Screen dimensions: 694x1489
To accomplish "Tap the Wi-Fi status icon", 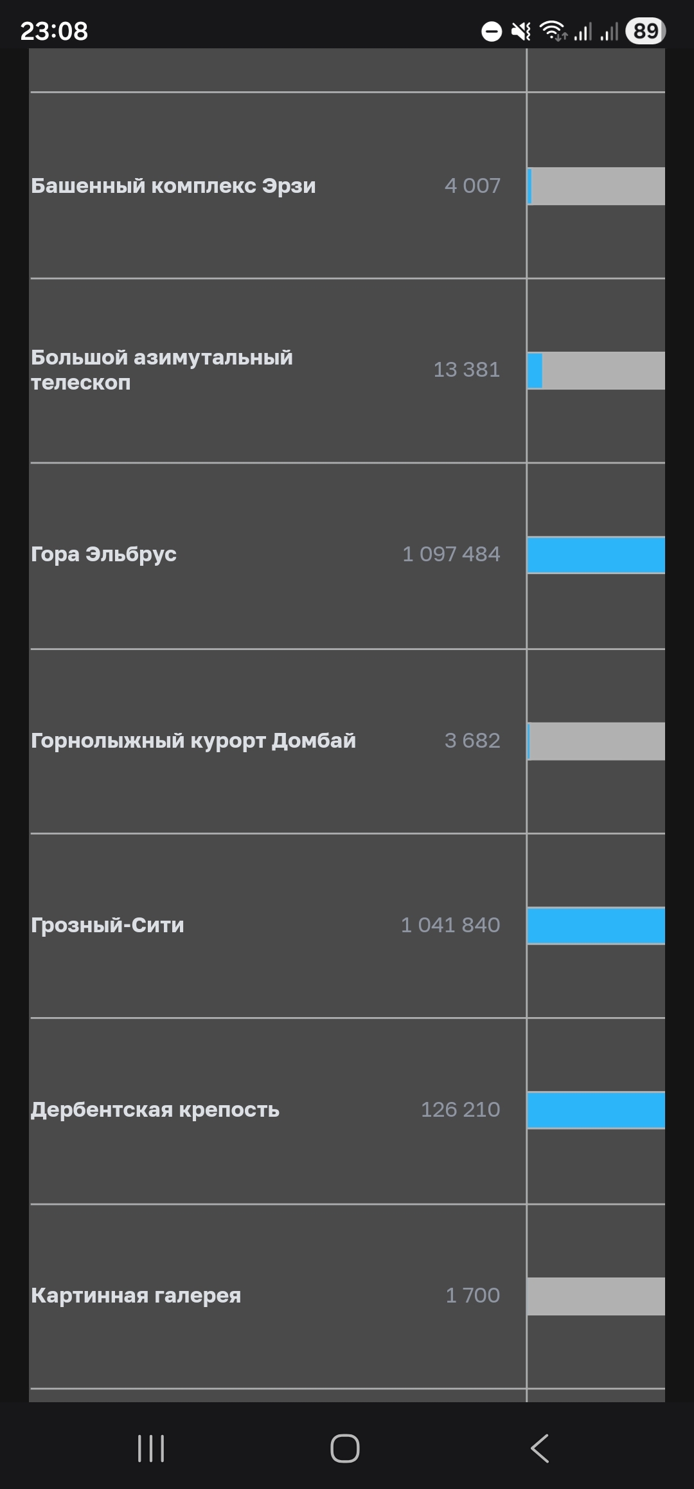I will coord(553,31).
